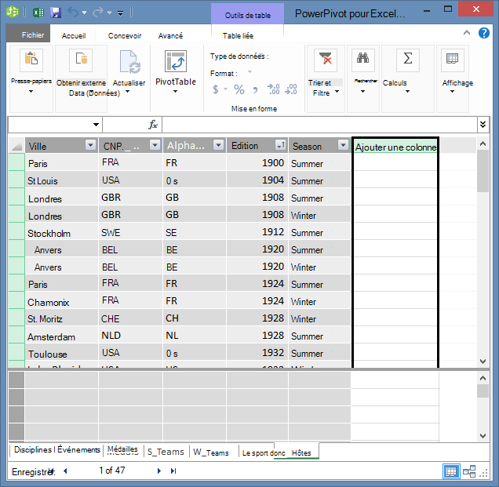The height and width of the screenshot is (487, 499).
Task: Select the cell CHE
Action: pos(130,318)
